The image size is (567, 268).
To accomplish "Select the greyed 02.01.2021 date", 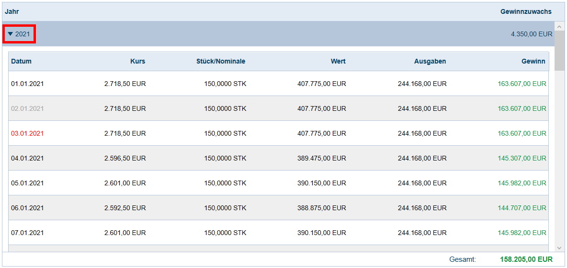I will pos(27,108).
